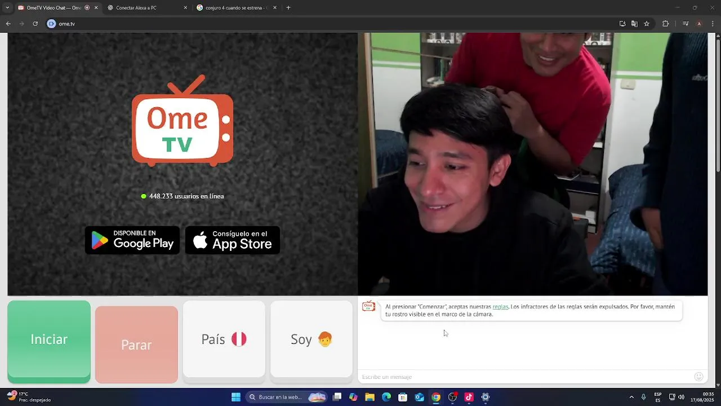Open the weather widget showing 17°C
Image resolution: width=721 pixels, height=406 pixels.
click(29, 397)
